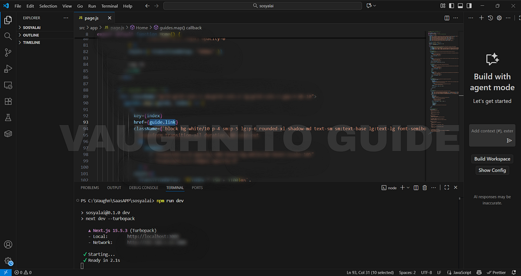Toggle Secondary Side Bar visibility
The height and width of the screenshot is (276, 521).
(x=469, y=6)
